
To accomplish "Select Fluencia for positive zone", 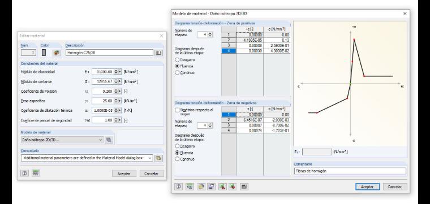I will click(177, 66).
